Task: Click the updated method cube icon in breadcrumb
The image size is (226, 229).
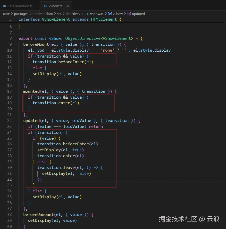Action: tap(129, 14)
